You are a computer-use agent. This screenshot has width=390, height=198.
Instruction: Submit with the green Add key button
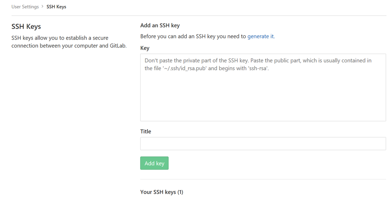[x=154, y=163]
